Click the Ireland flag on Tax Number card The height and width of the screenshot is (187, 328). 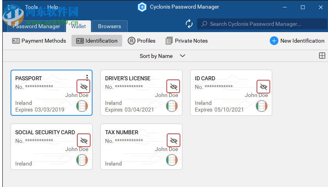[x=172, y=160]
